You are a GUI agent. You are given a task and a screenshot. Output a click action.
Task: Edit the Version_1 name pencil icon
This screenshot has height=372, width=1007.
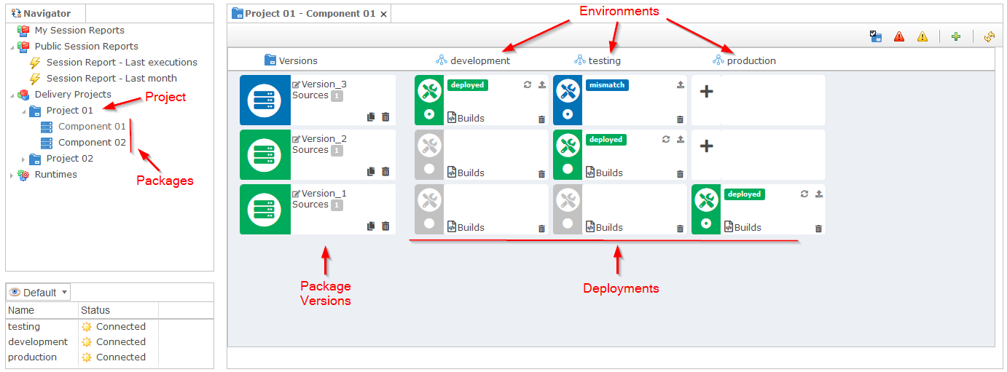pyautogui.click(x=296, y=194)
